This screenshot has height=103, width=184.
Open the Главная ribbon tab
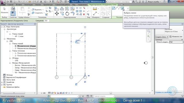coord(10,5)
